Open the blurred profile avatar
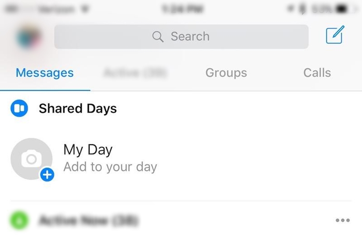This screenshot has height=236, width=362. (28, 37)
